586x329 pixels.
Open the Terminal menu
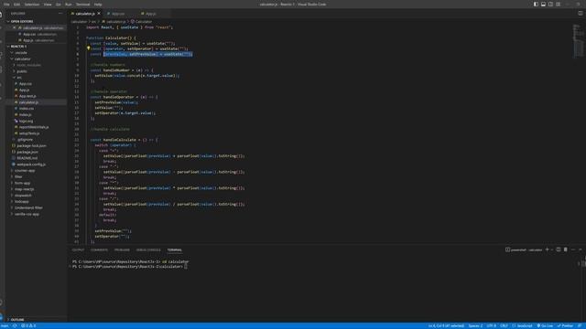(82, 4)
